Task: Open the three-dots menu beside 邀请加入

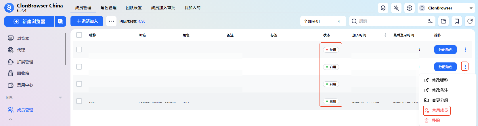Action: pyautogui.click(x=111, y=21)
